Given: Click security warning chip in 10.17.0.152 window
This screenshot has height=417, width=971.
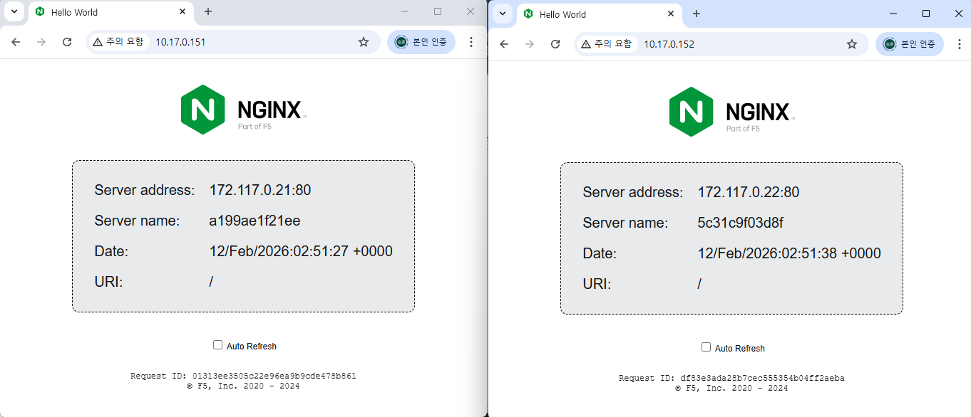Looking at the screenshot, I should pos(607,44).
